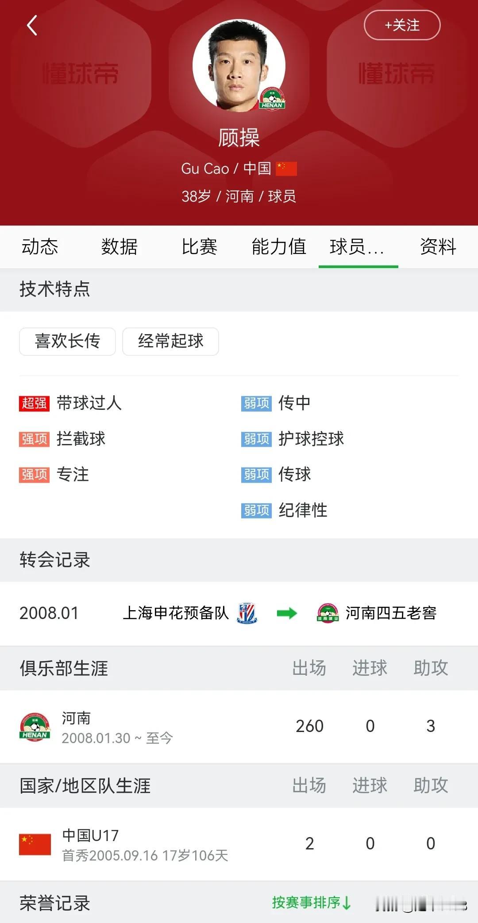Tap the Henan club badge on avatar
This screenshot has height=923, width=478.
tap(272, 98)
